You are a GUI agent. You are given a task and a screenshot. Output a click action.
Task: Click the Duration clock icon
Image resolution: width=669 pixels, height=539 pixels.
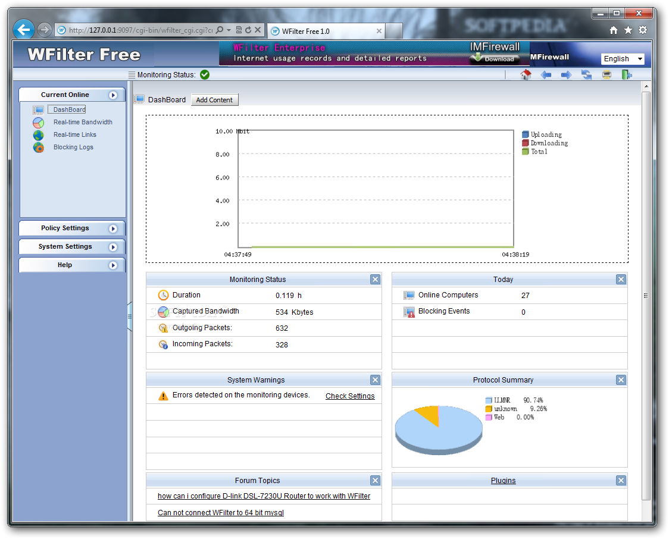(x=164, y=295)
